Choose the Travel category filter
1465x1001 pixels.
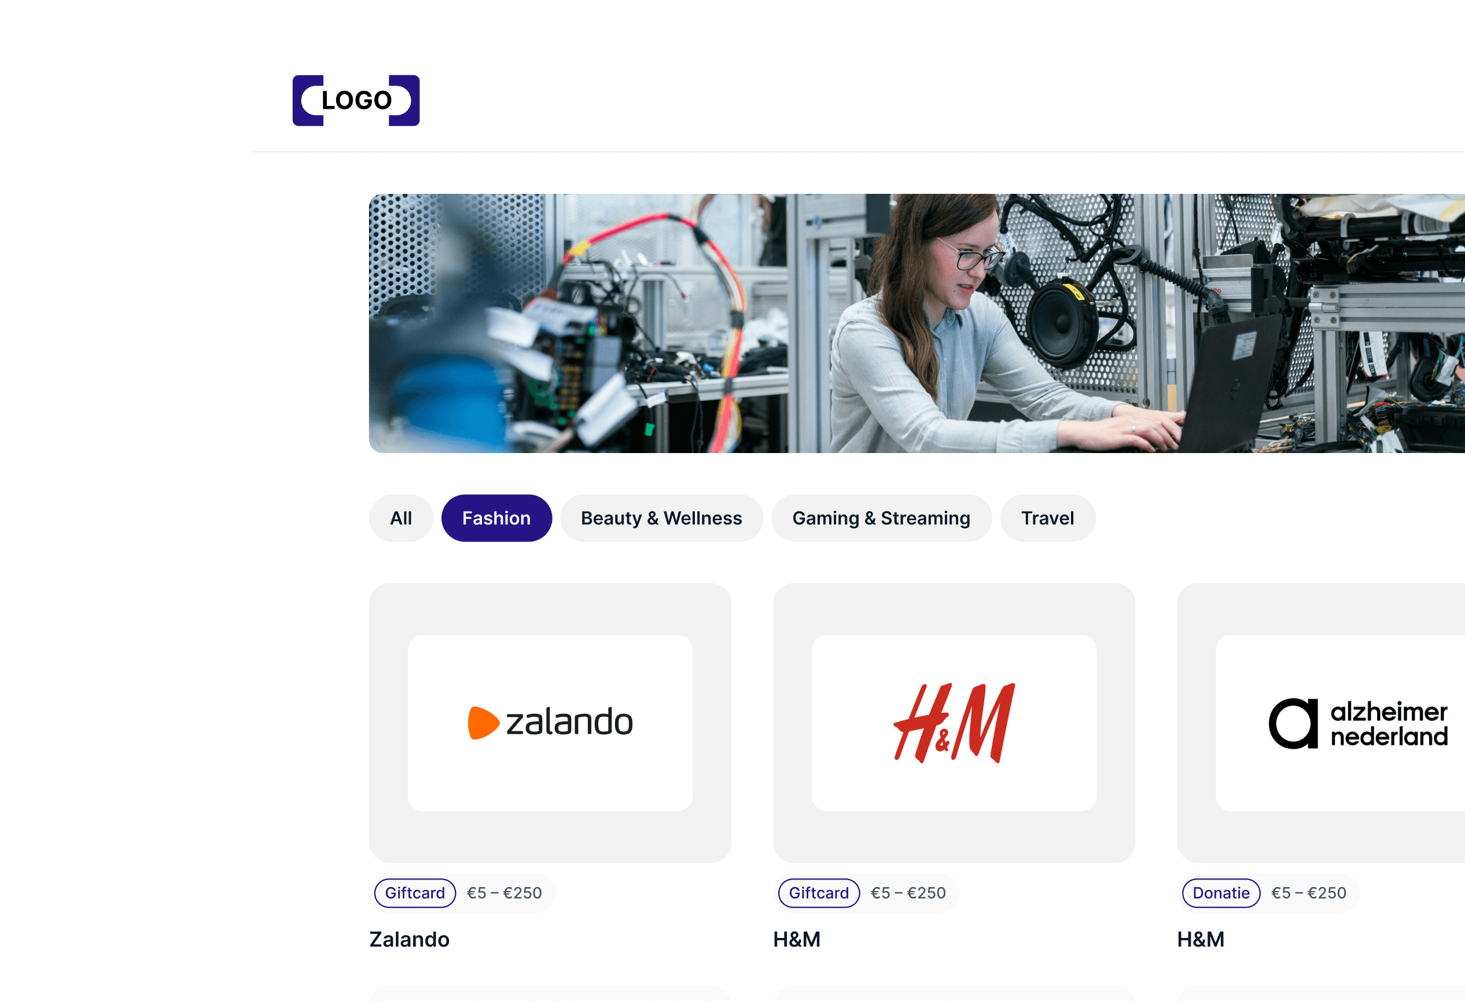pos(1048,518)
